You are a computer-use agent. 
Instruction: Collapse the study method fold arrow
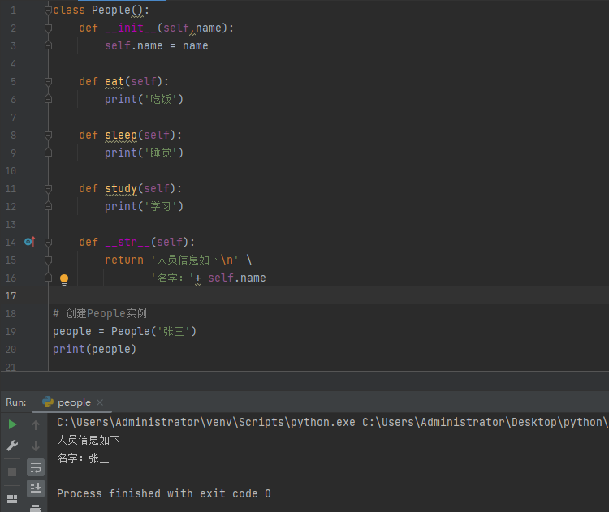(x=48, y=188)
